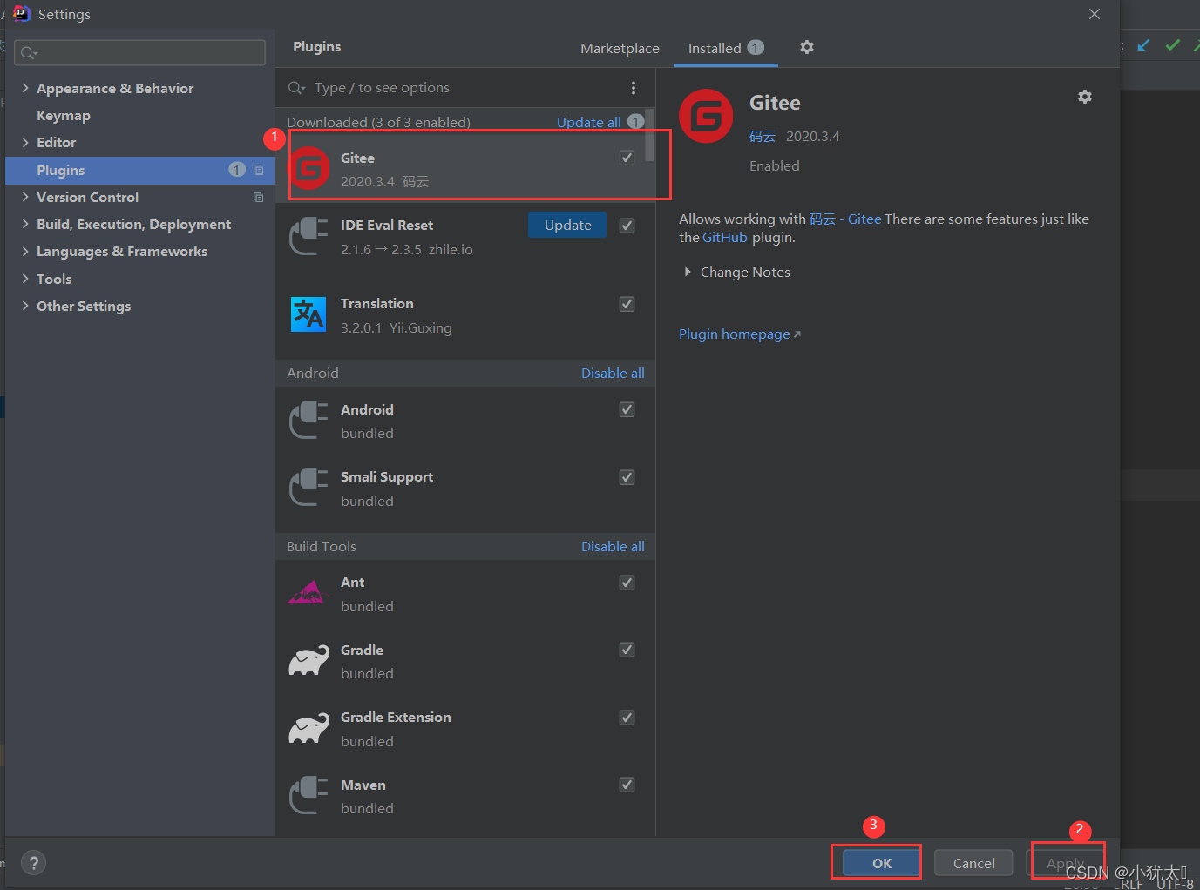Click the large Gitee logo in details pane

(706, 116)
